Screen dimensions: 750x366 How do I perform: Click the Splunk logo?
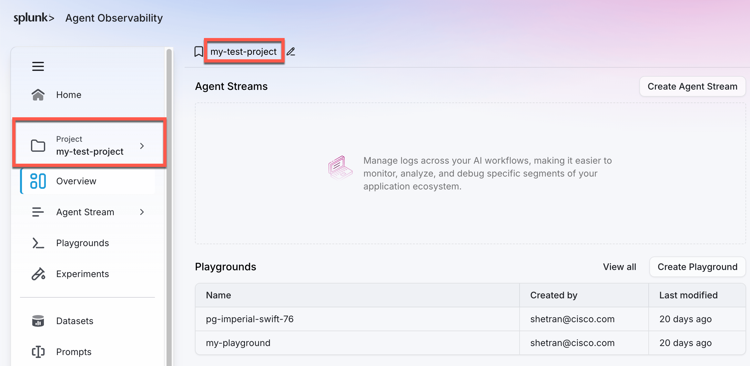pyautogui.click(x=34, y=18)
